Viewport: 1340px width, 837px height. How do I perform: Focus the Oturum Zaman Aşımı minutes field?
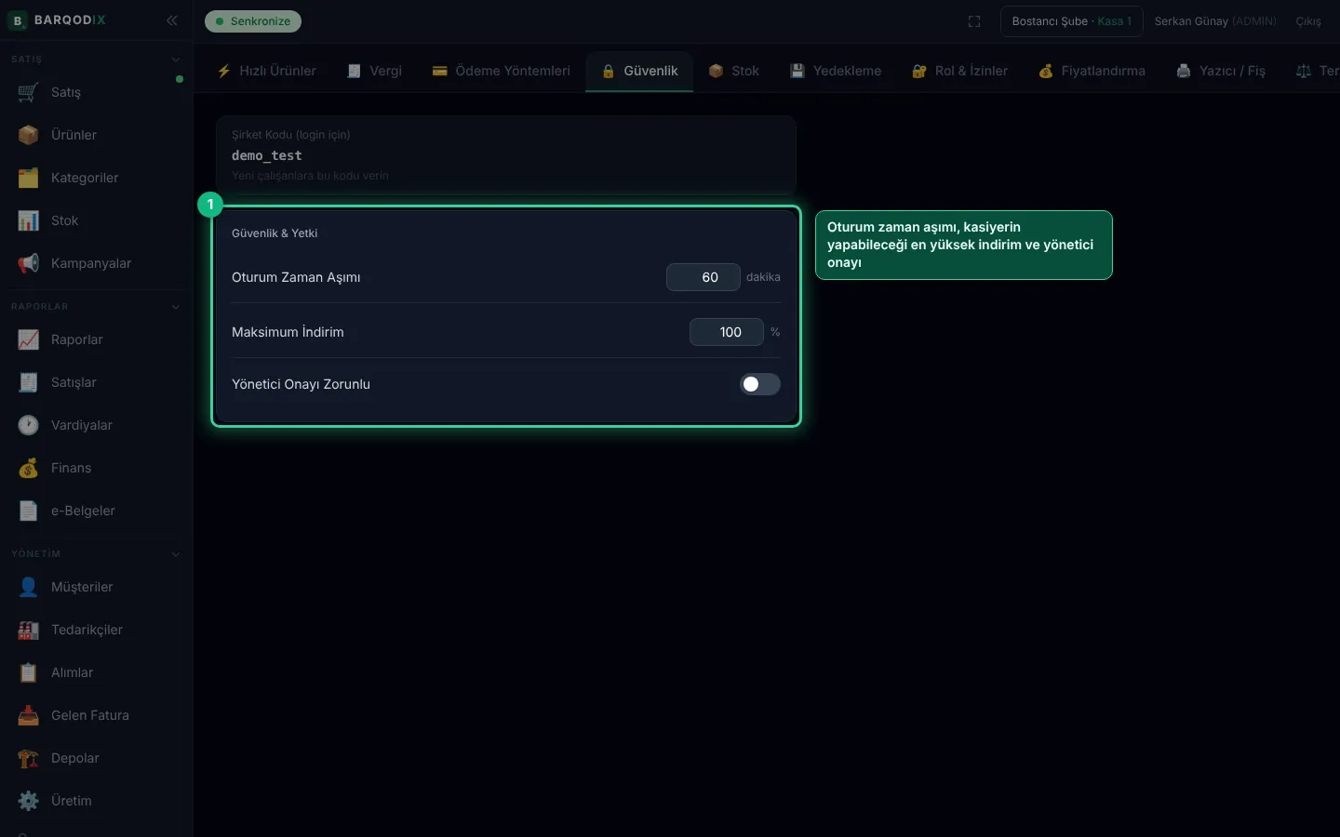(x=703, y=277)
